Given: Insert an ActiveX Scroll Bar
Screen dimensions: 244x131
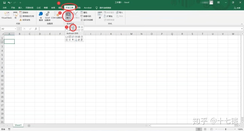Looking at the screenshot, I should pos(82,37).
